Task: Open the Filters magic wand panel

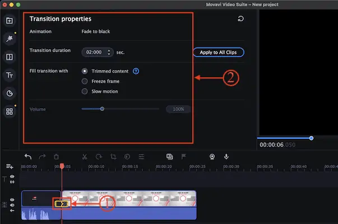Action: pos(10,39)
